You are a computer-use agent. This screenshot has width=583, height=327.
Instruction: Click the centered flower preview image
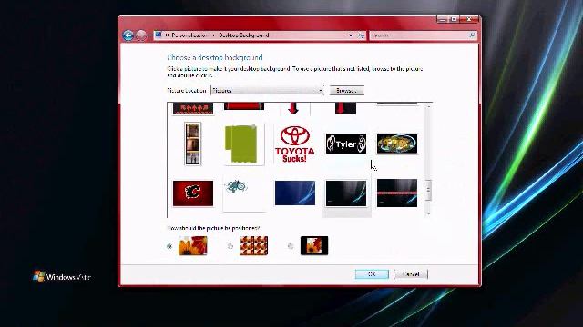pyautogui.click(x=314, y=246)
